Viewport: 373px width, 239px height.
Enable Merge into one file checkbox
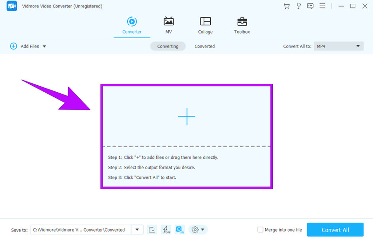[x=260, y=230]
